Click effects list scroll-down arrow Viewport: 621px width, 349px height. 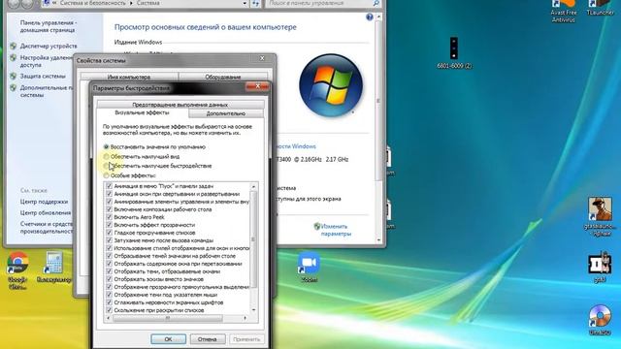click(254, 310)
